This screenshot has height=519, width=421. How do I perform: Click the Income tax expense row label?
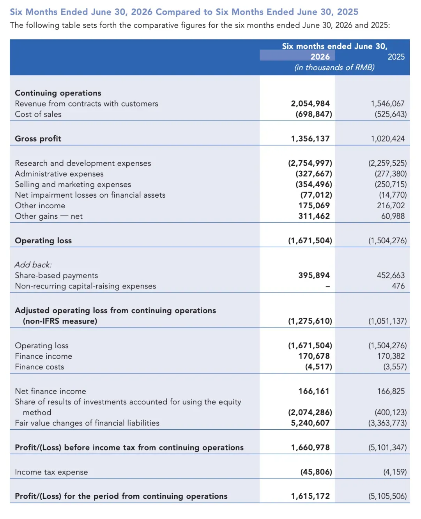coord(51,472)
